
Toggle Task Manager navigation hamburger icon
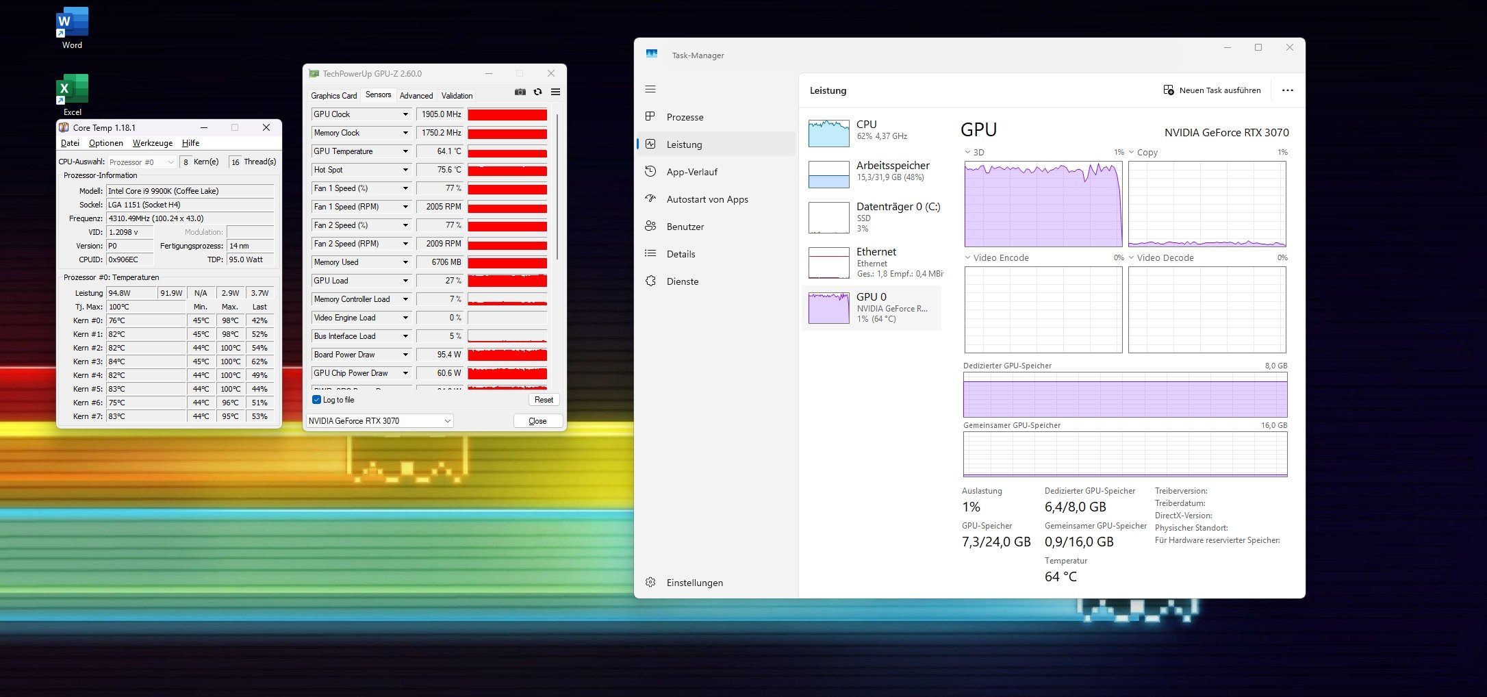(x=650, y=89)
